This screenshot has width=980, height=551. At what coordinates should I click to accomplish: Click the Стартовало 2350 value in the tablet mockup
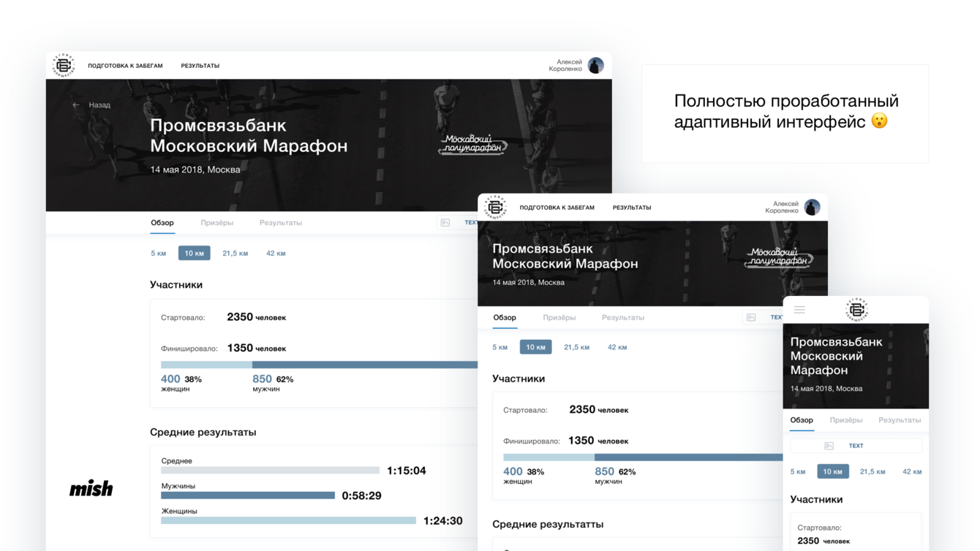pyautogui.click(x=598, y=409)
